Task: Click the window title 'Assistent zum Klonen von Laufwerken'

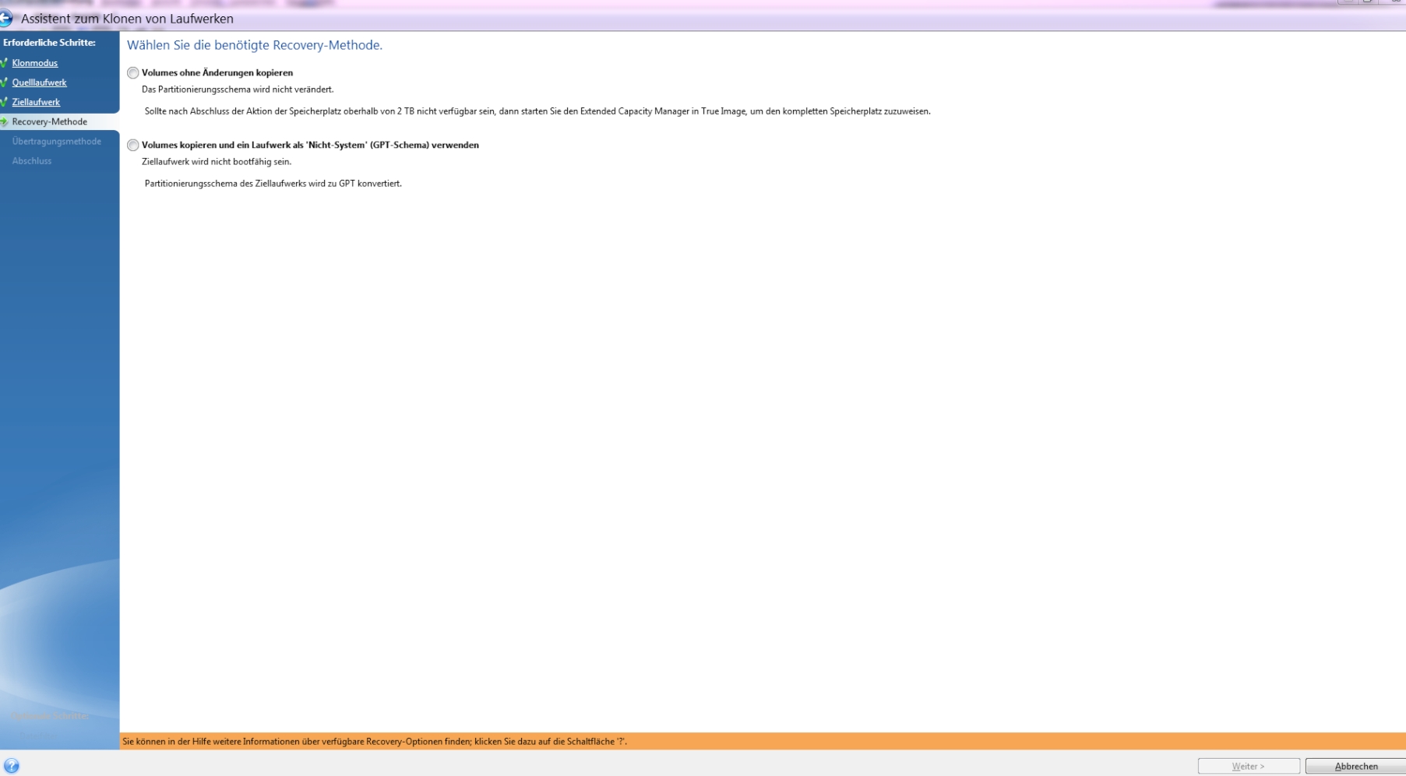Action: pos(127,19)
